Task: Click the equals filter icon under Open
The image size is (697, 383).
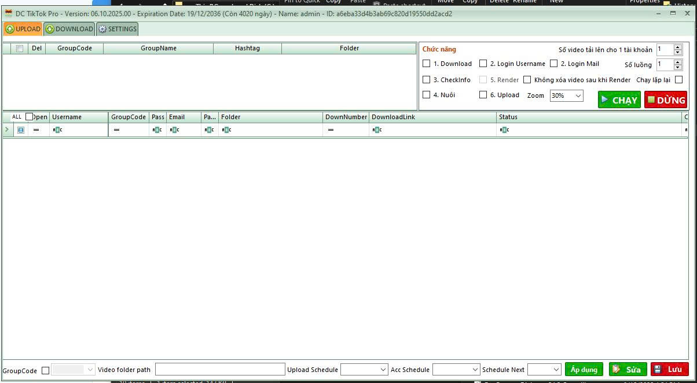Action: pos(36,130)
